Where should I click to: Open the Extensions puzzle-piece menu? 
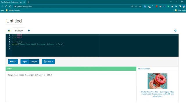[172, 6]
